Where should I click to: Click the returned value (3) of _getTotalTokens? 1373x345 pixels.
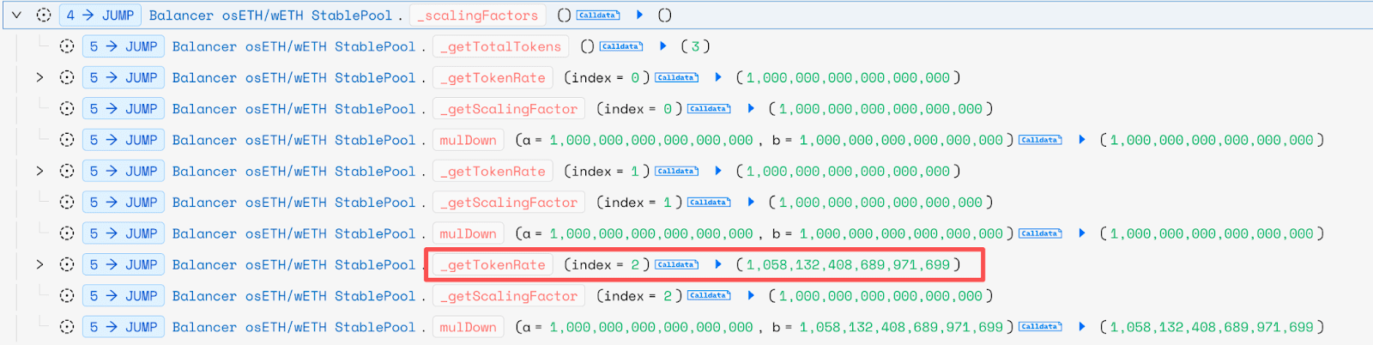coord(695,46)
